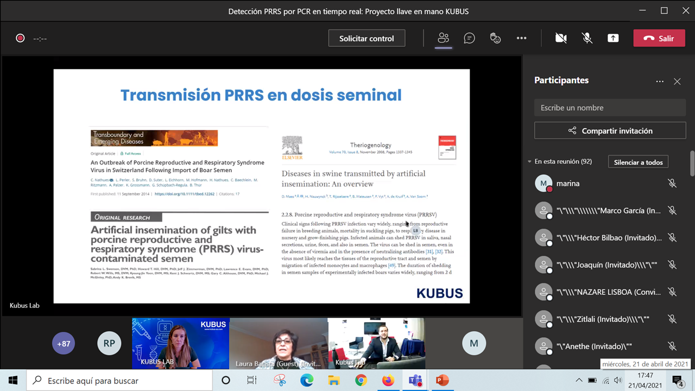Turn on the camera
695x391 pixels.
point(561,38)
